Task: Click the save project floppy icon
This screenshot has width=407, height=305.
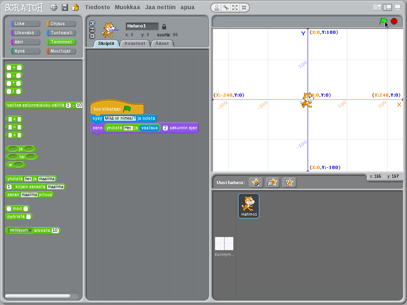Action: tap(65, 7)
